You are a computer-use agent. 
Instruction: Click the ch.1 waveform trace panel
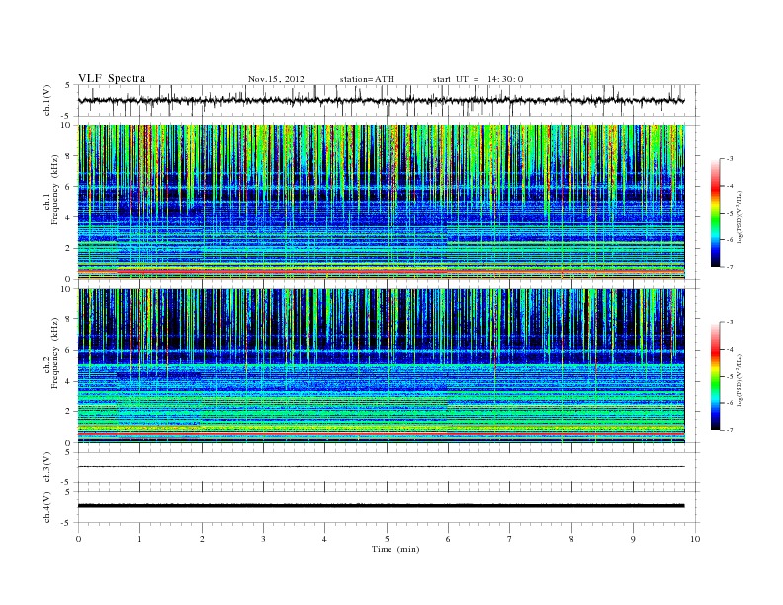pos(389,100)
